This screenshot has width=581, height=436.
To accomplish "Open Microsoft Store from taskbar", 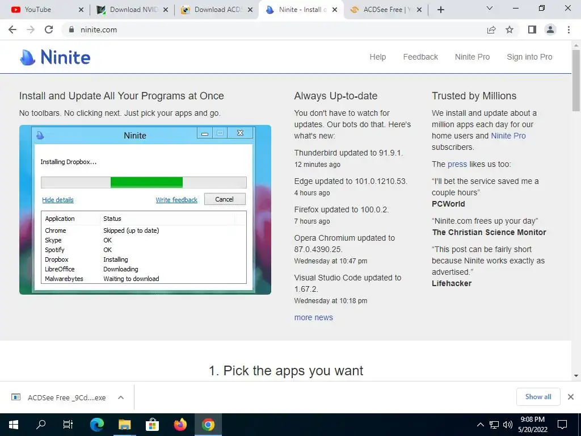I will coord(152,425).
